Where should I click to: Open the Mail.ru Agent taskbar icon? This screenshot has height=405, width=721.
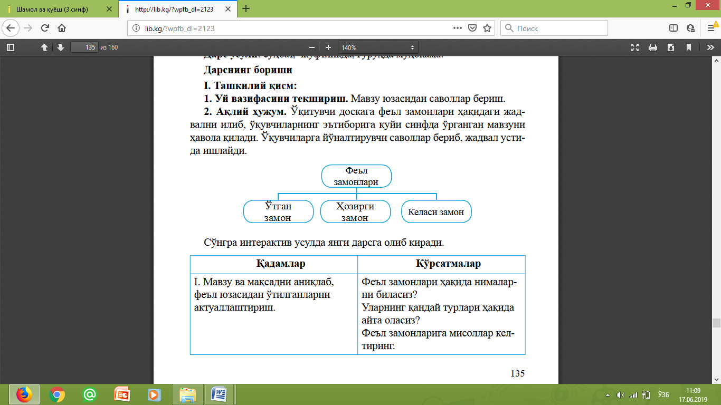pyautogui.click(x=90, y=394)
